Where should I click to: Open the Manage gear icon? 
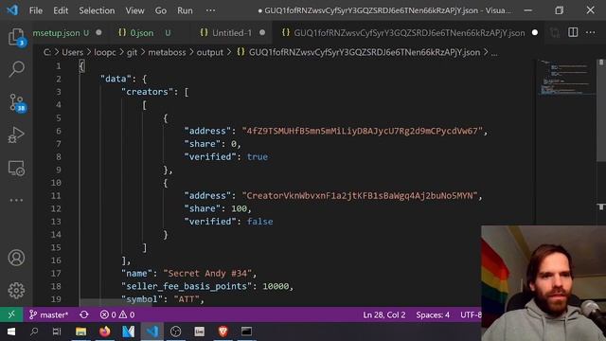point(16,291)
